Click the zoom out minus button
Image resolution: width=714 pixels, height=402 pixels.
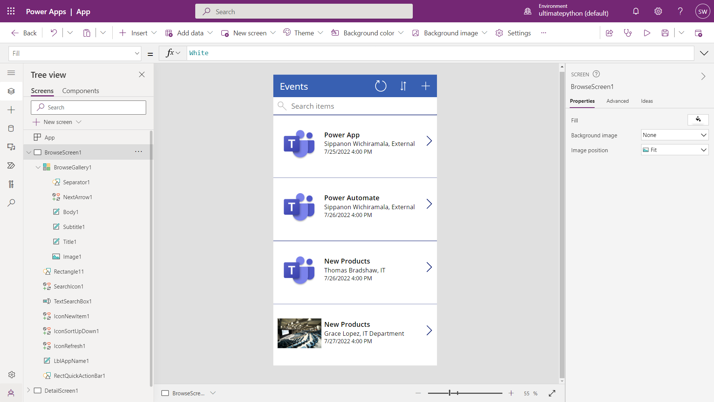(x=418, y=393)
